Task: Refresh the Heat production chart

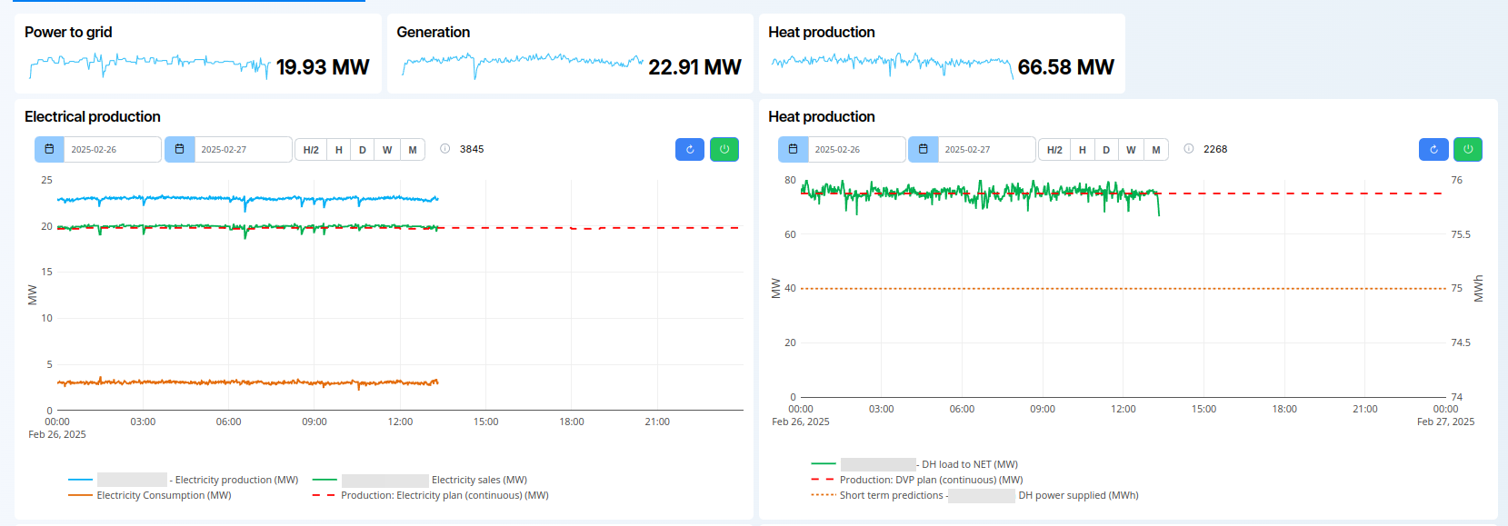Action: (1433, 149)
